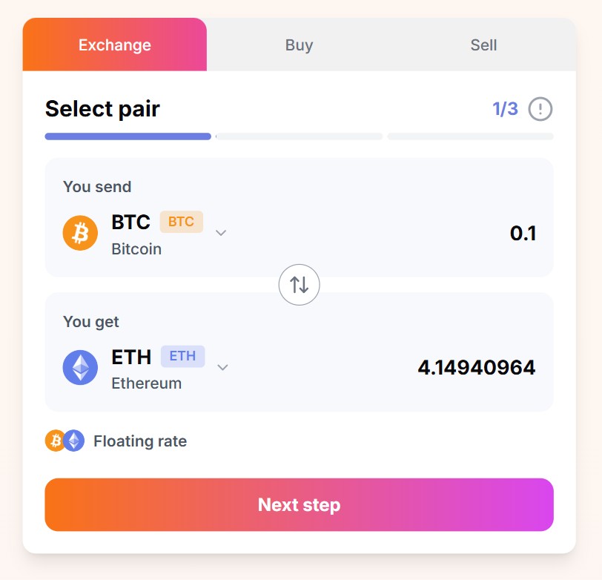Switch to the Exchange tab
Viewport: 602px width, 580px height.
coord(115,45)
